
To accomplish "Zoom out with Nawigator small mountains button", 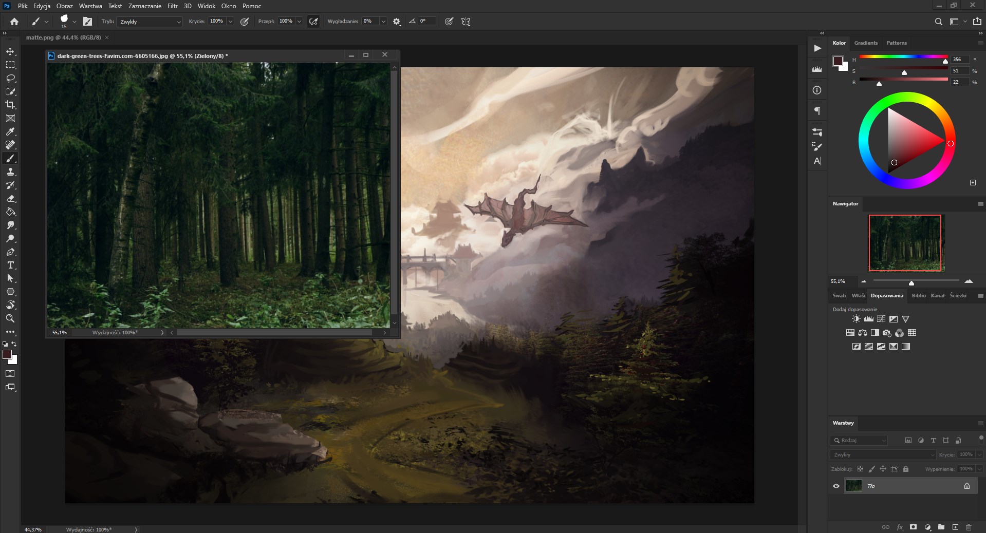I will tap(864, 281).
